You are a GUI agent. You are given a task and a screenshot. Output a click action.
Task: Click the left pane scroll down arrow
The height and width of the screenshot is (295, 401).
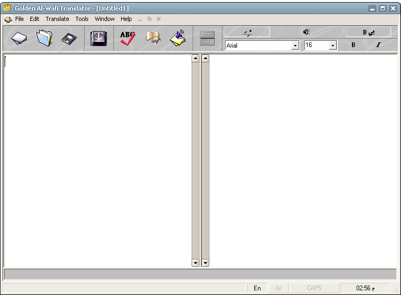[195, 263]
